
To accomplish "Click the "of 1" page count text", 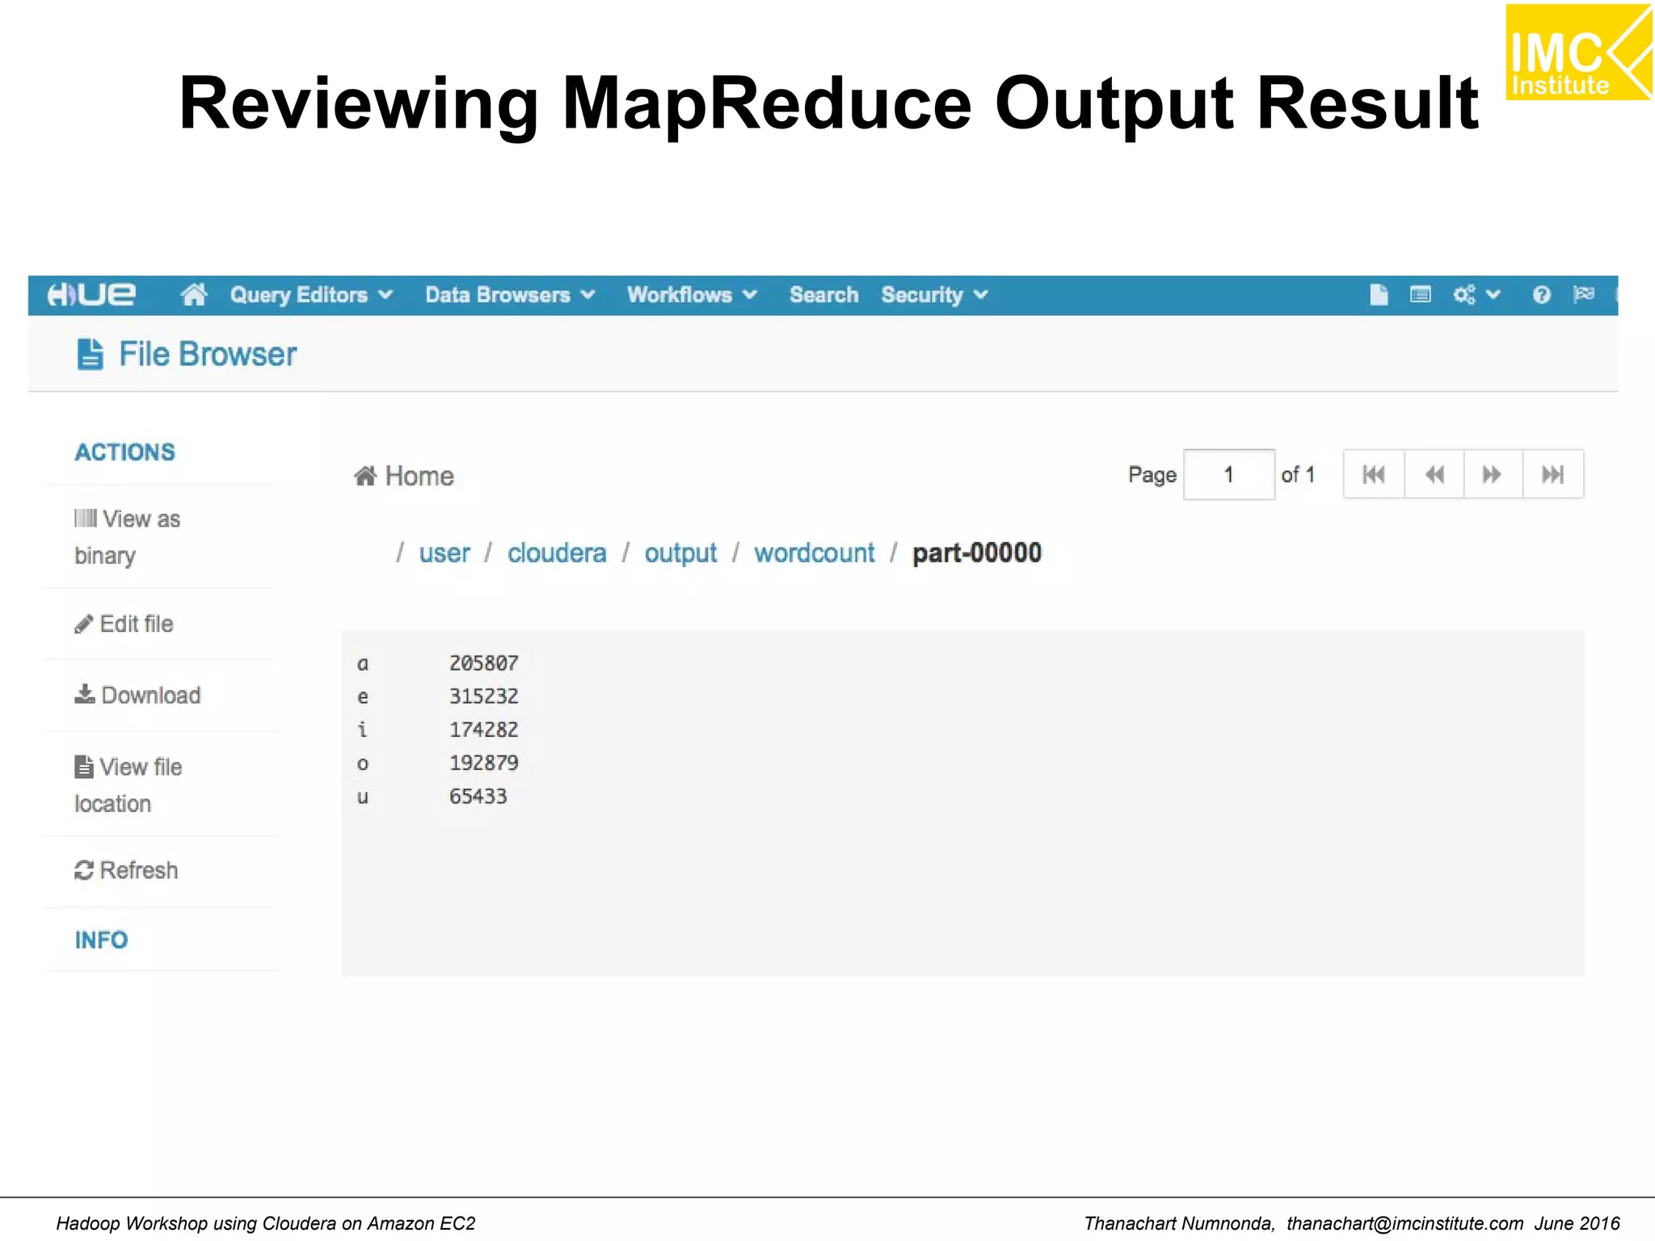I will point(1298,475).
